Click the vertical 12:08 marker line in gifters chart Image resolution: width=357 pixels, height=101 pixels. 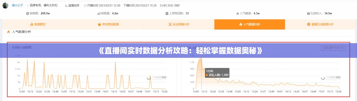click(202, 73)
